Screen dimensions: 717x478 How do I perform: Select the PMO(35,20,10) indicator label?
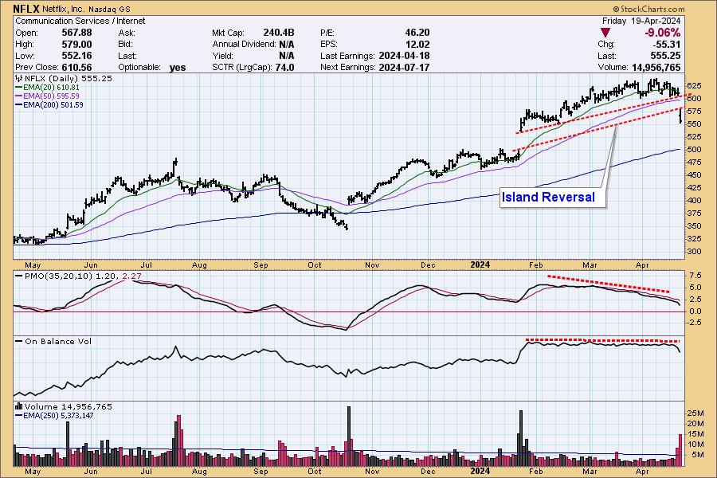point(69,276)
